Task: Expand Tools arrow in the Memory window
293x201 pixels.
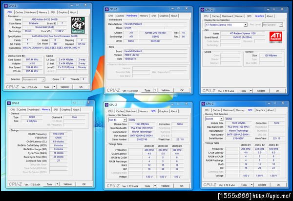Action: (57, 184)
